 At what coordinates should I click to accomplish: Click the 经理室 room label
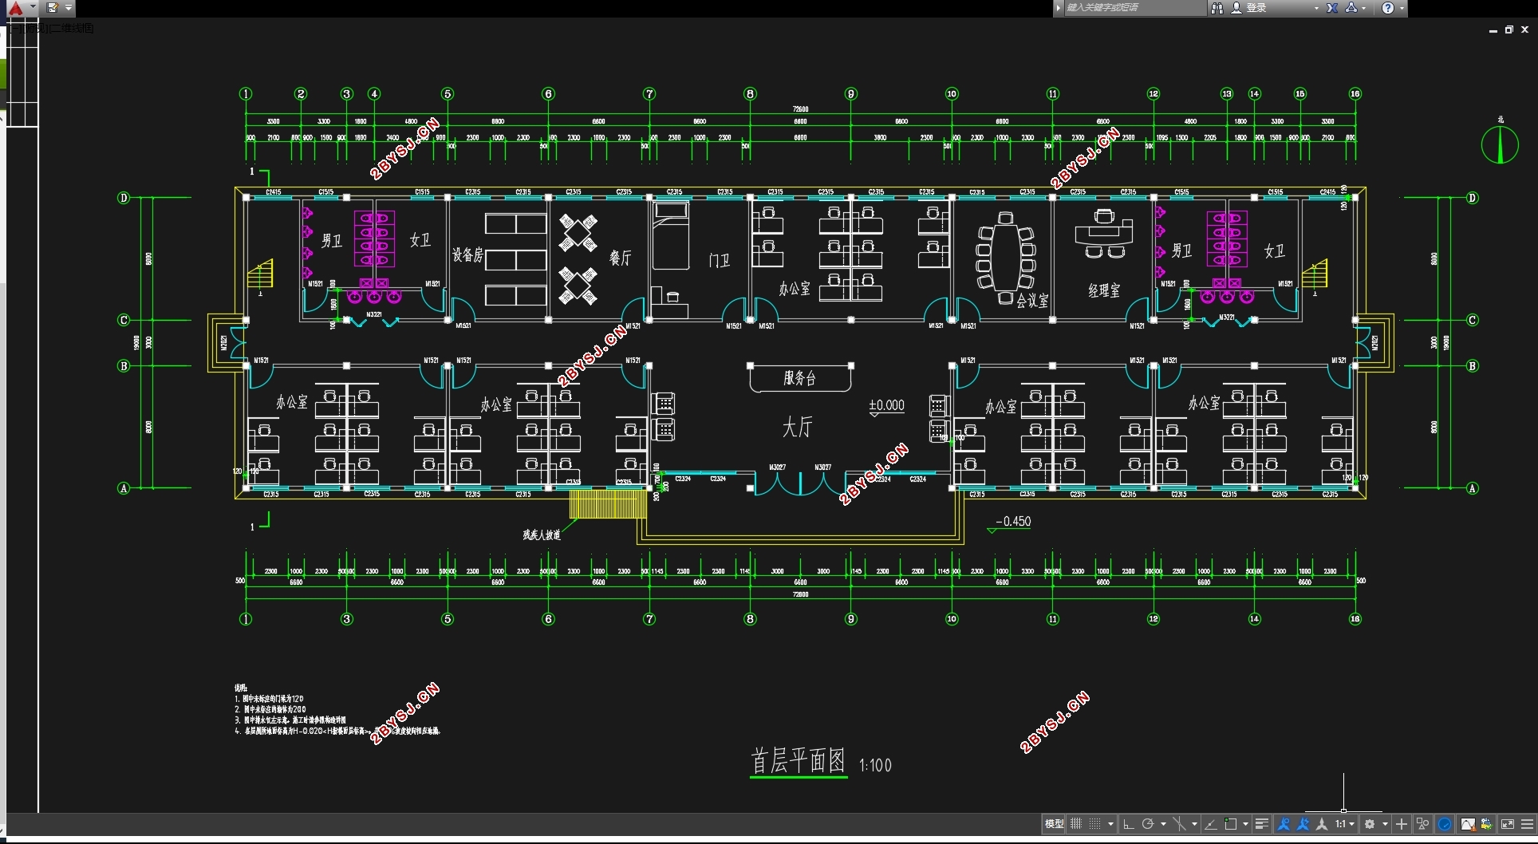tap(1104, 290)
